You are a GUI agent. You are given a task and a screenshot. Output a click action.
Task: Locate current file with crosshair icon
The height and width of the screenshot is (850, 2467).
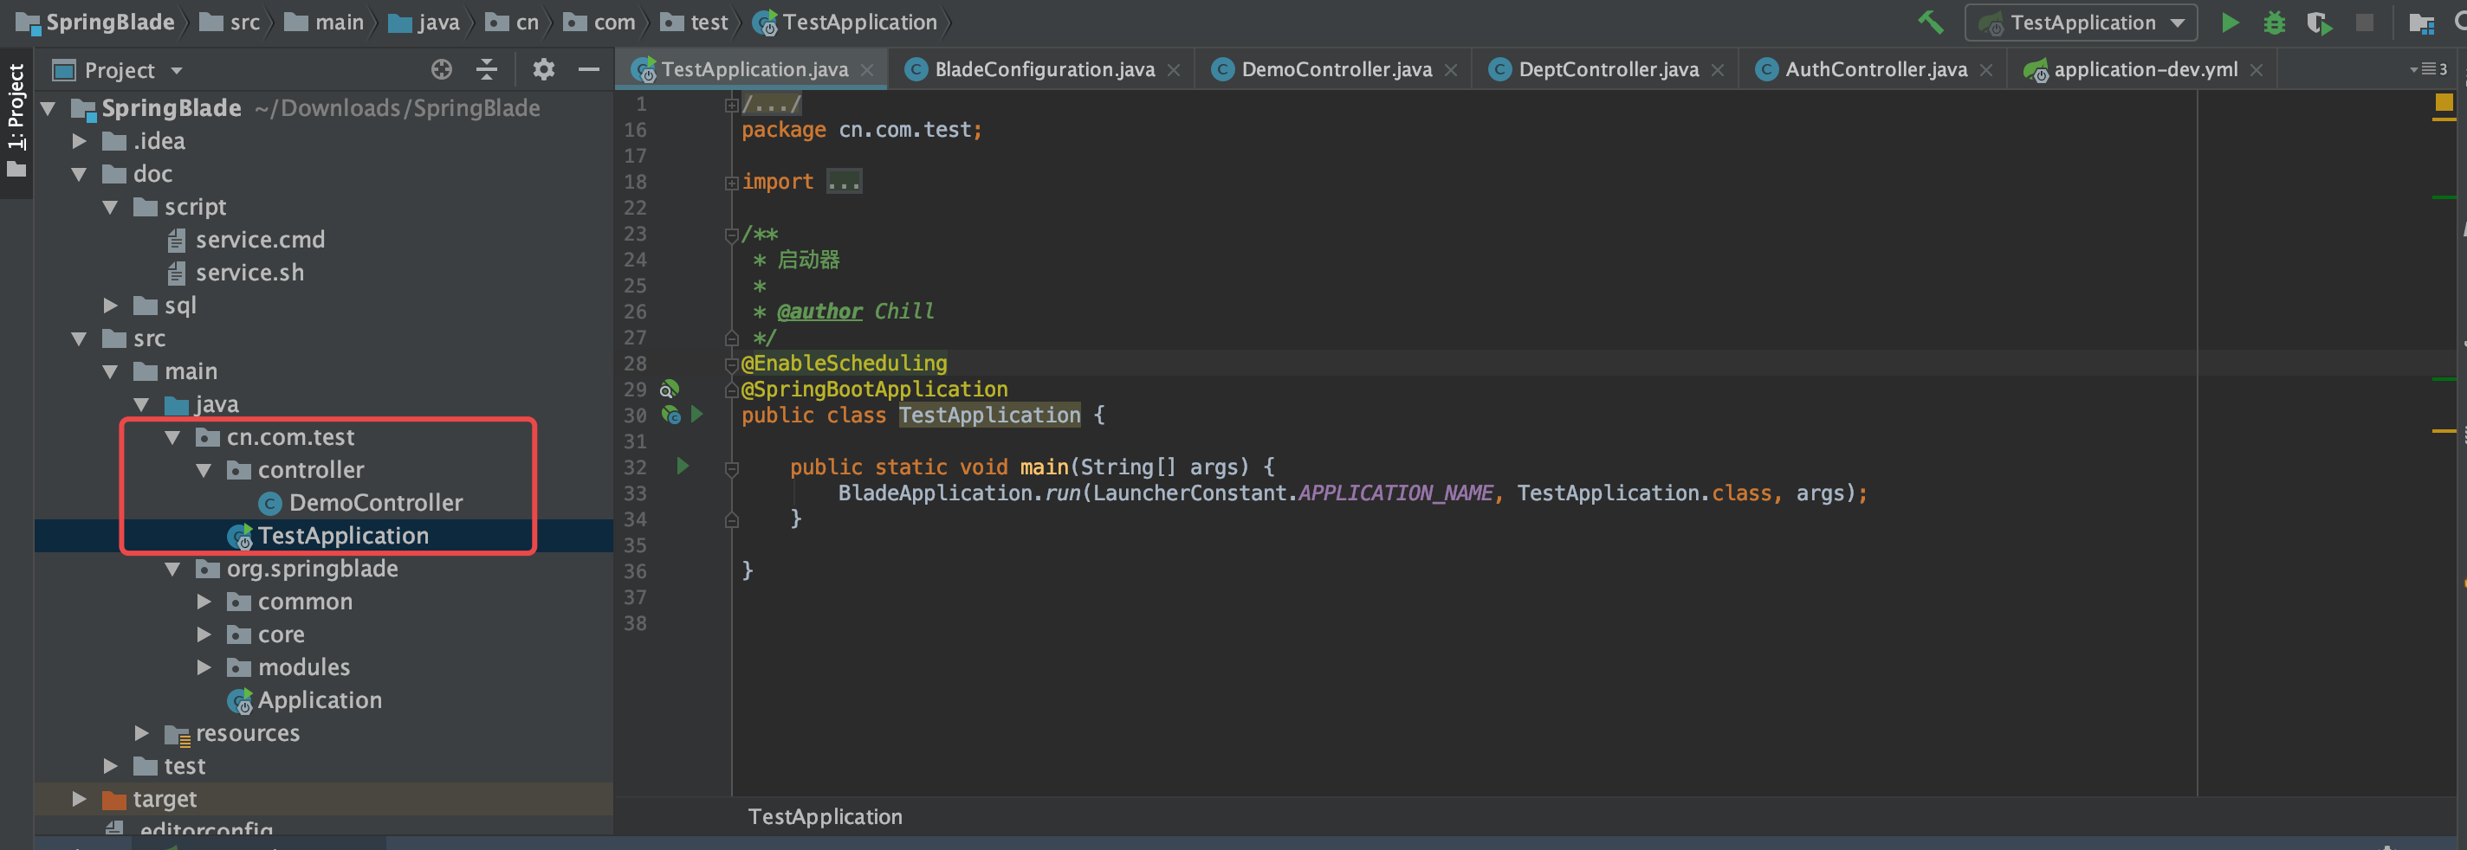tap(442, 69)
